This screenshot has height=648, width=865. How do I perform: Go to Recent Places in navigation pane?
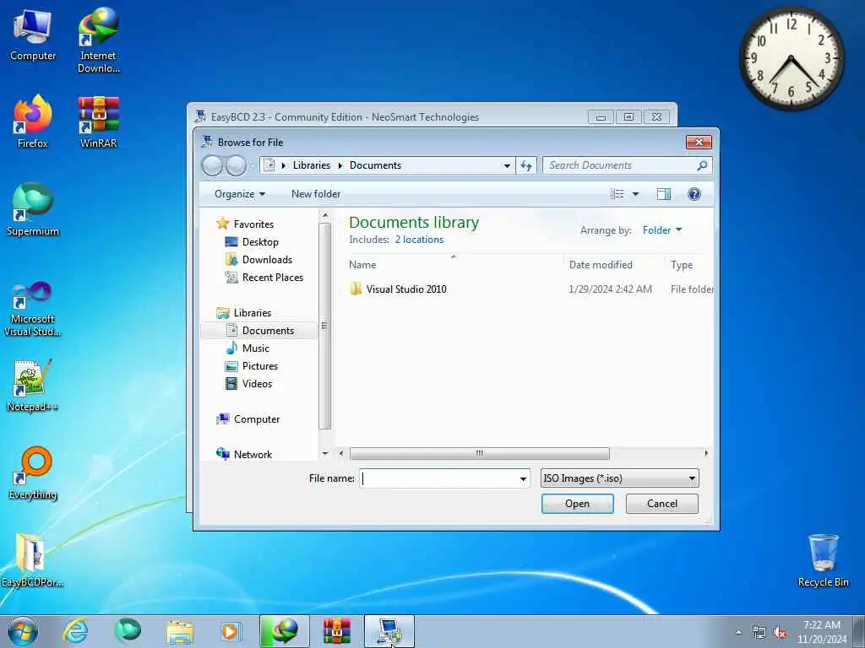tap(273, 277)
